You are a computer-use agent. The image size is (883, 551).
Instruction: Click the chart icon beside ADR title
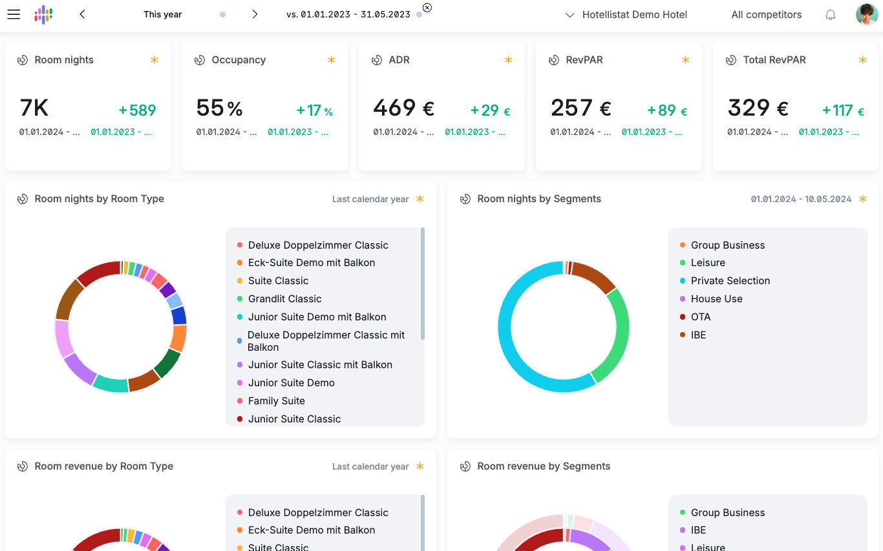(377, 60)
